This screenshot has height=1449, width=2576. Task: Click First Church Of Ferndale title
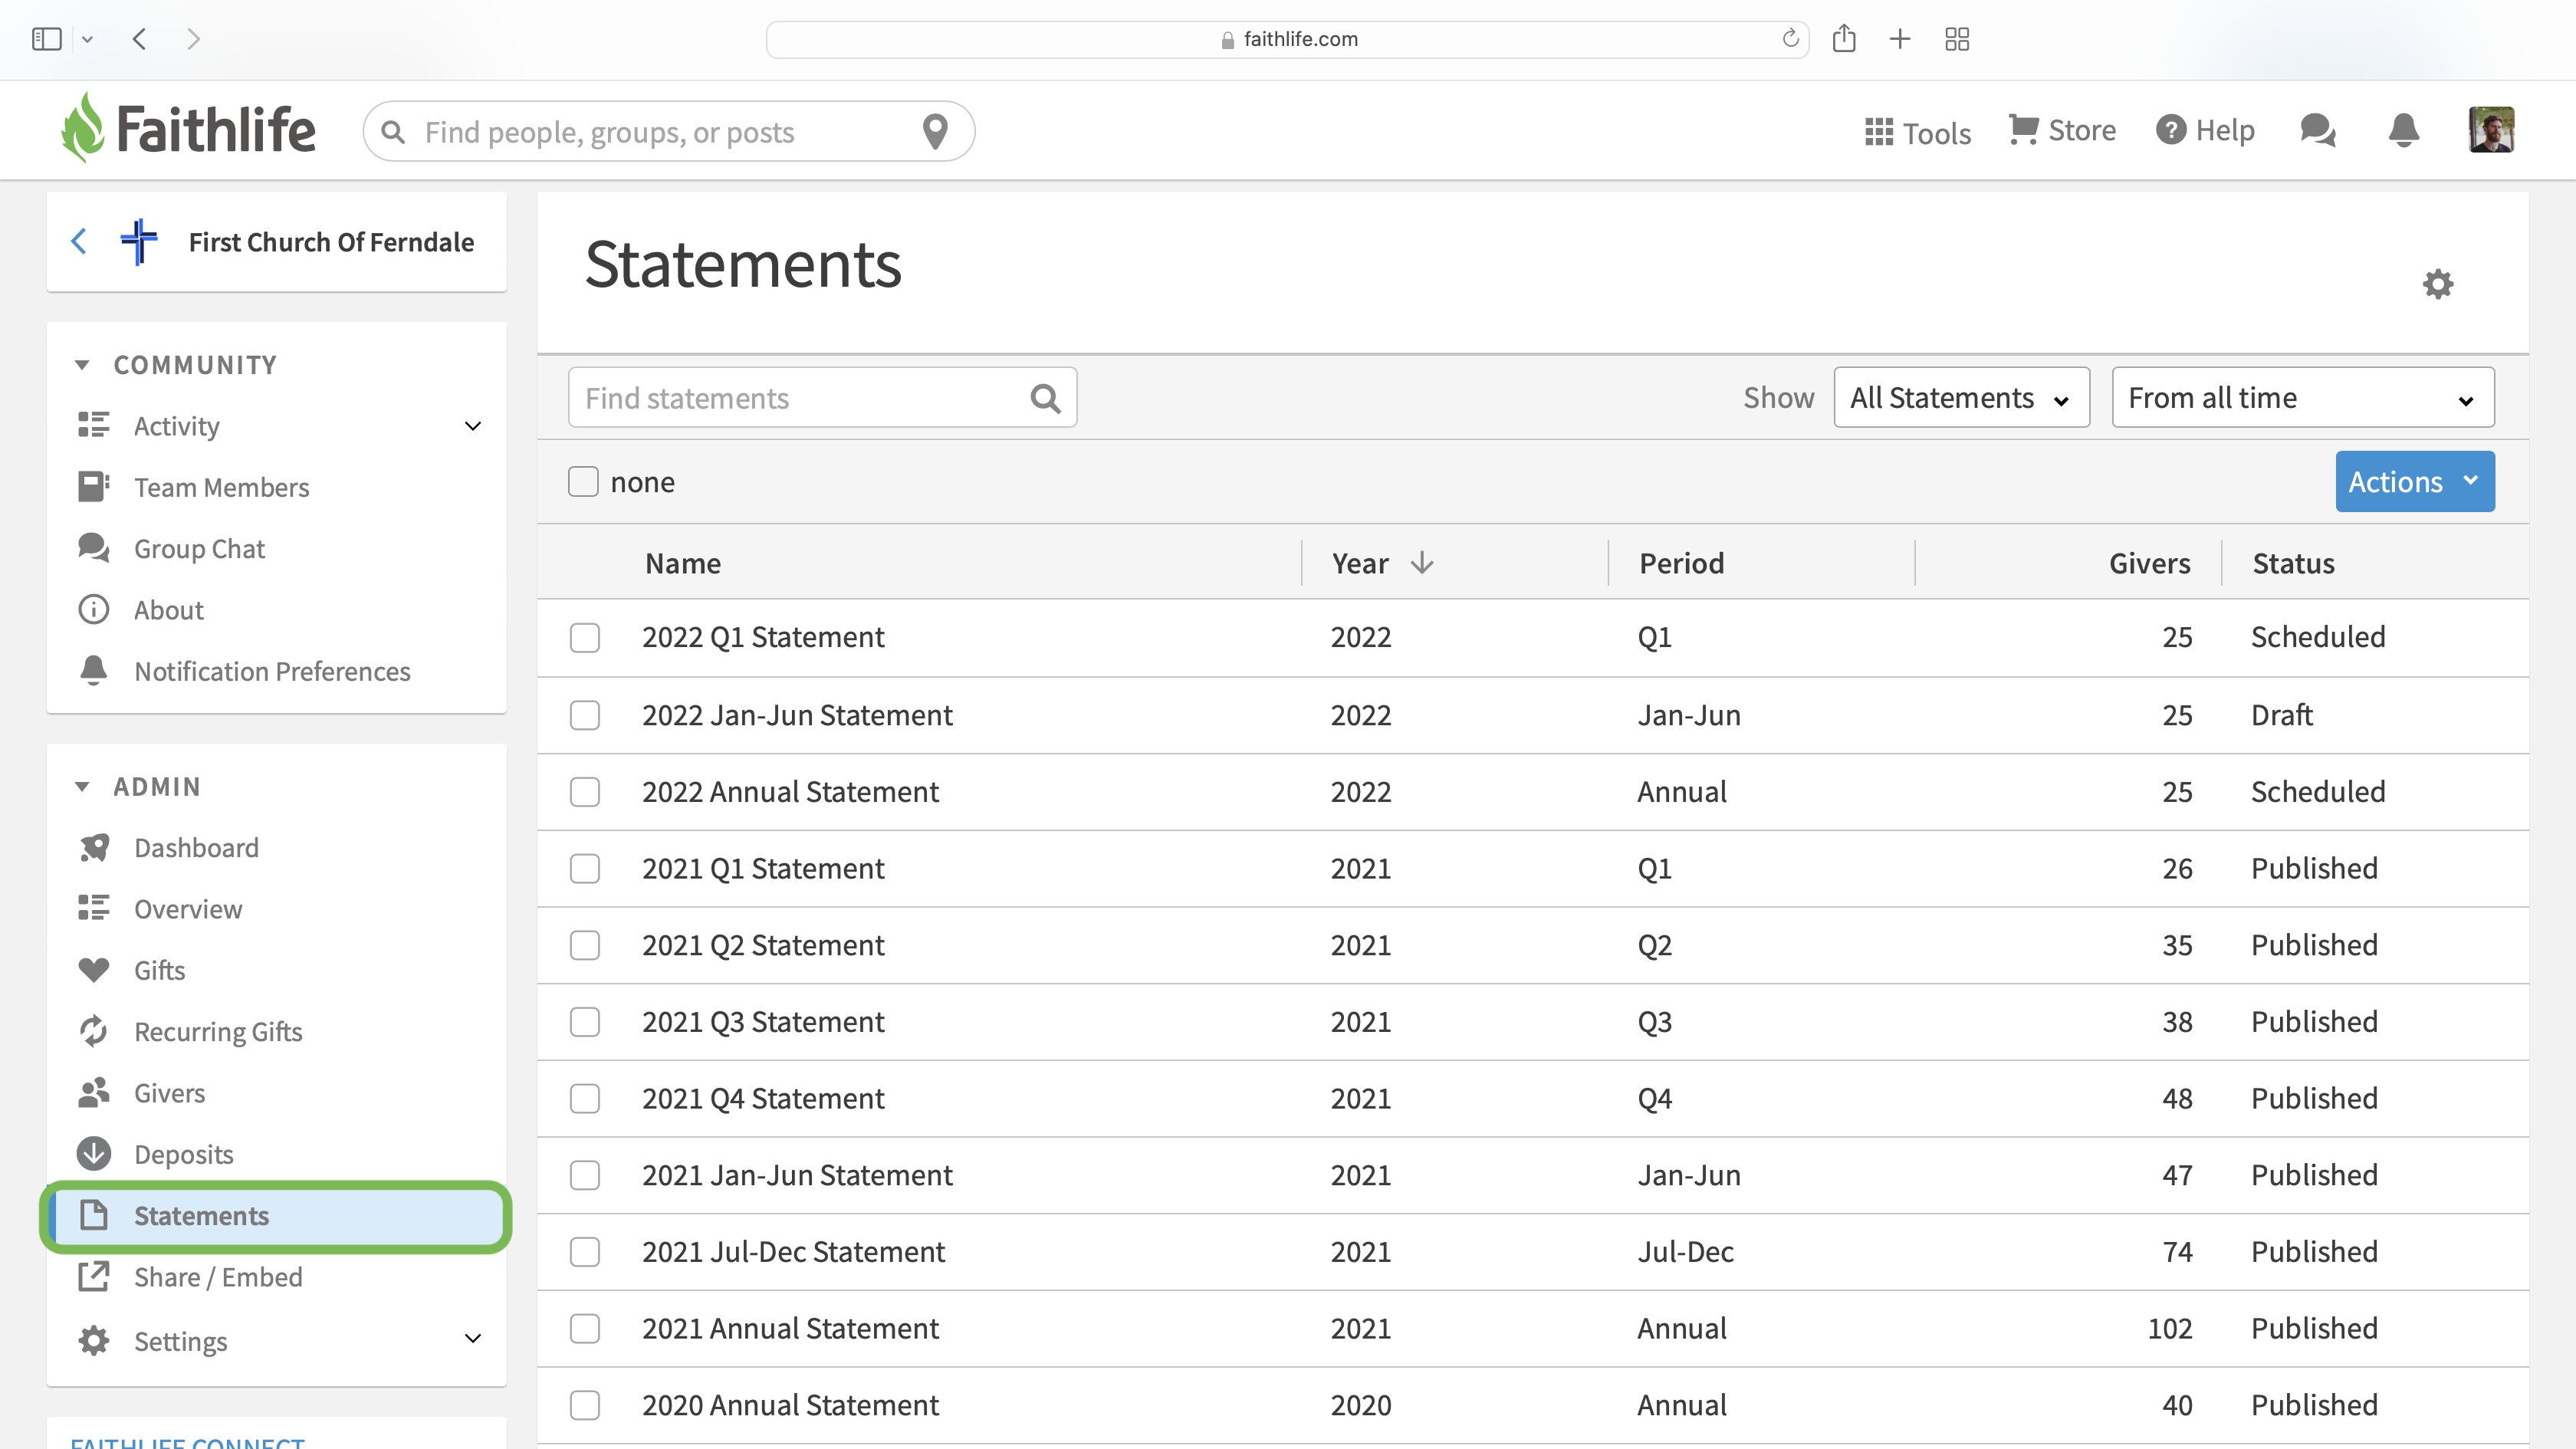click(331, 241)
